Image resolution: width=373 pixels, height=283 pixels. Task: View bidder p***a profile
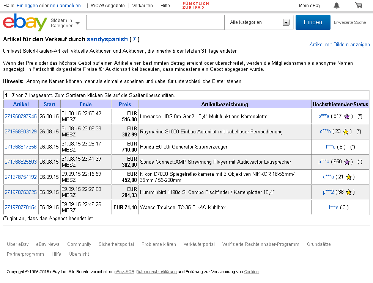pos(324,162)
